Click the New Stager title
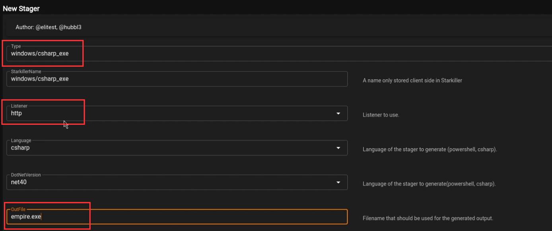Screen dimensions: 552x231 pos(21,8)
